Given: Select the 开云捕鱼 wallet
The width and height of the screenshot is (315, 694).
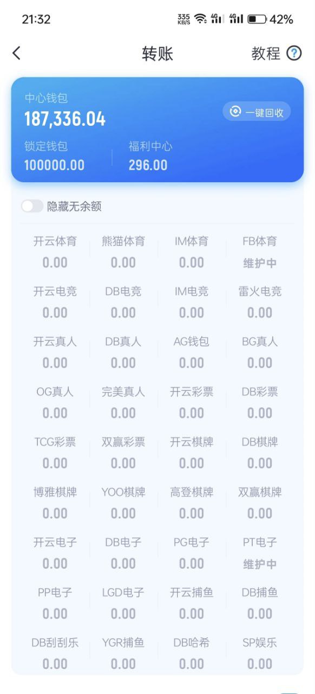Looking at the screenshot, I should point(192,603).
